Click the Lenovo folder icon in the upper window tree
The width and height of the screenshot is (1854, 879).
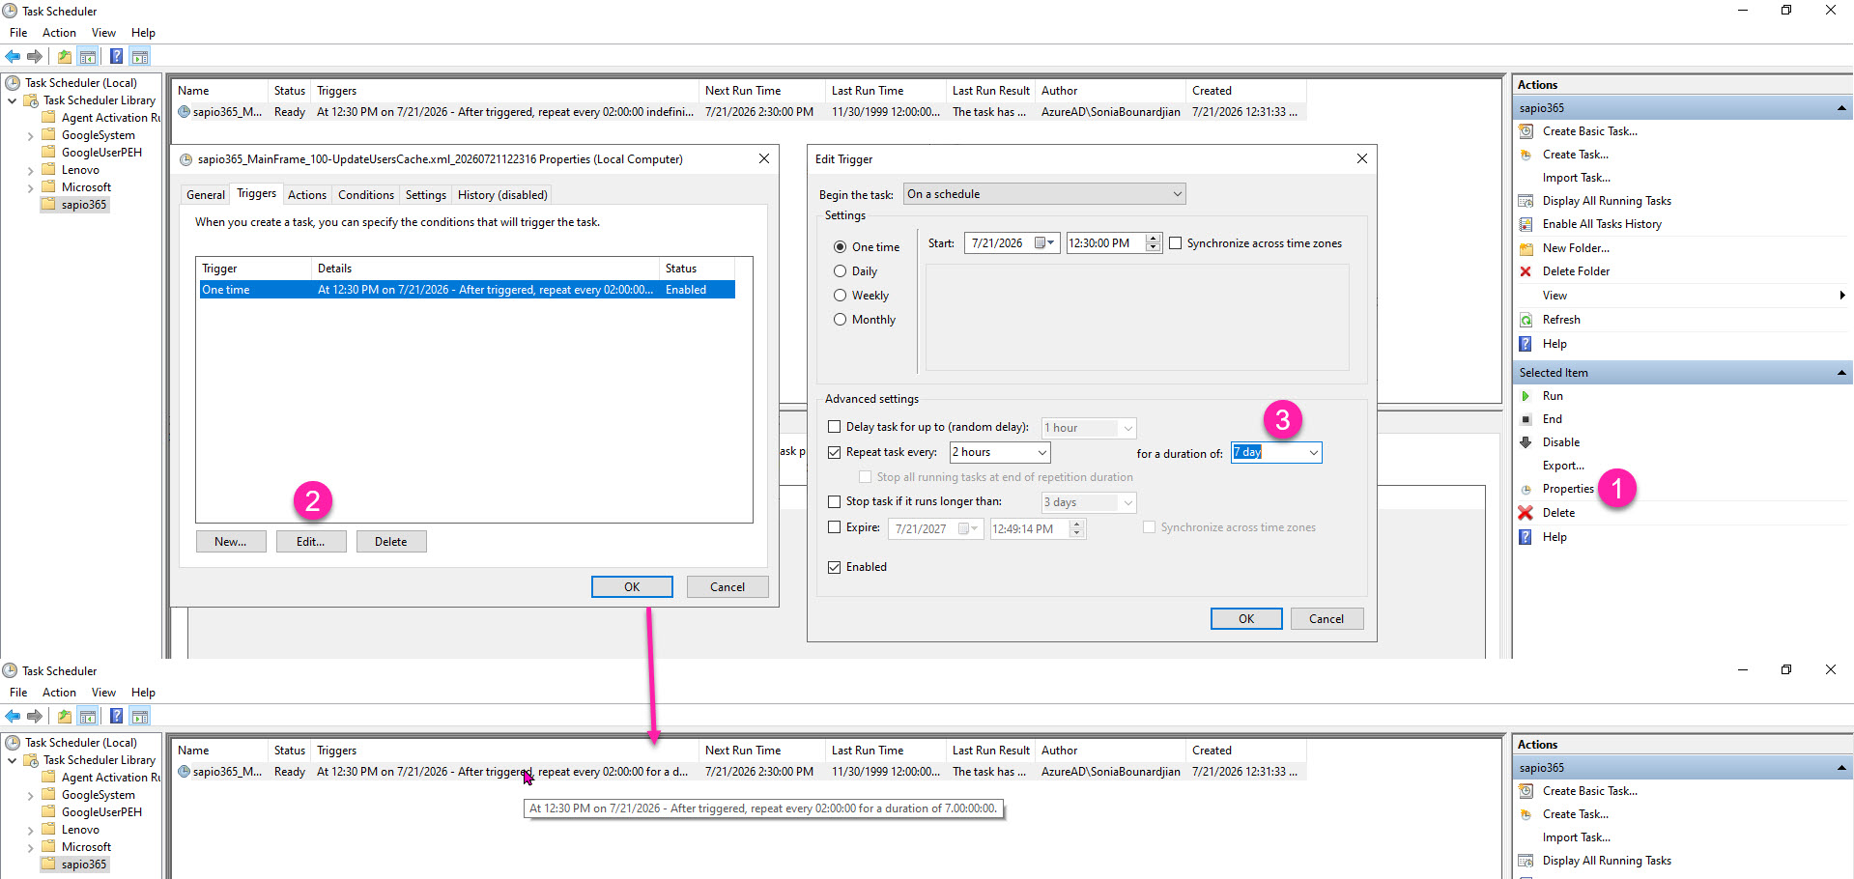[x=49, y=170]
